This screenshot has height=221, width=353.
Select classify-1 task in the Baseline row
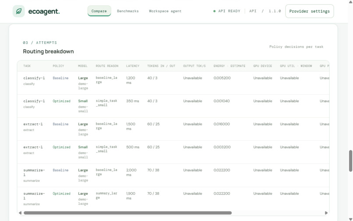[34, 78]
